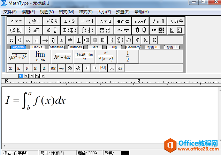
Task: Insert the partial derivative symbol ∂
Action: pos(53,40)
